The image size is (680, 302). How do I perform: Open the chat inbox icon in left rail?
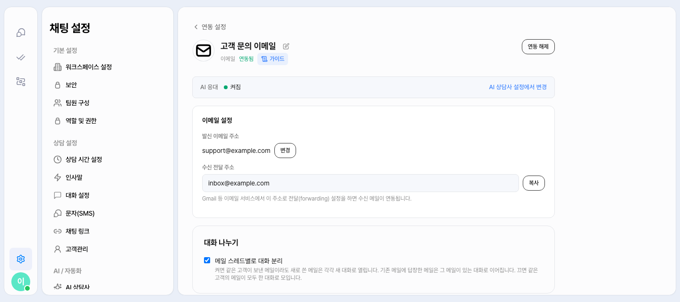pyautogui.click(x=21, y=33)
